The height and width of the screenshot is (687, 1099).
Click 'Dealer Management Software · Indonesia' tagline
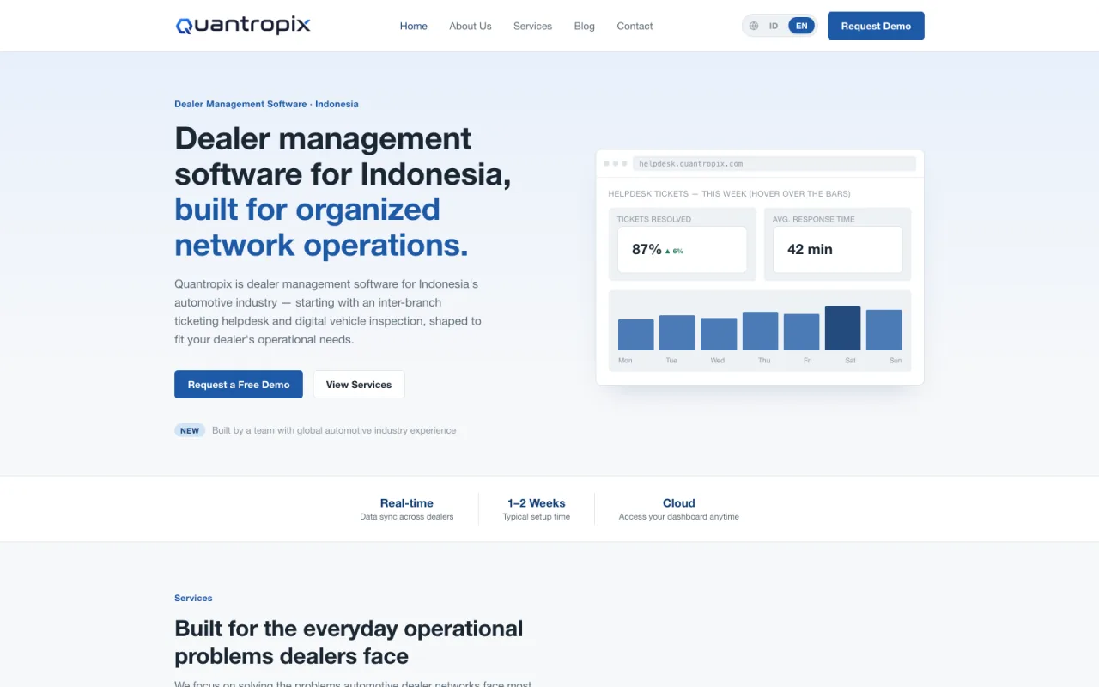coord(266,104)
